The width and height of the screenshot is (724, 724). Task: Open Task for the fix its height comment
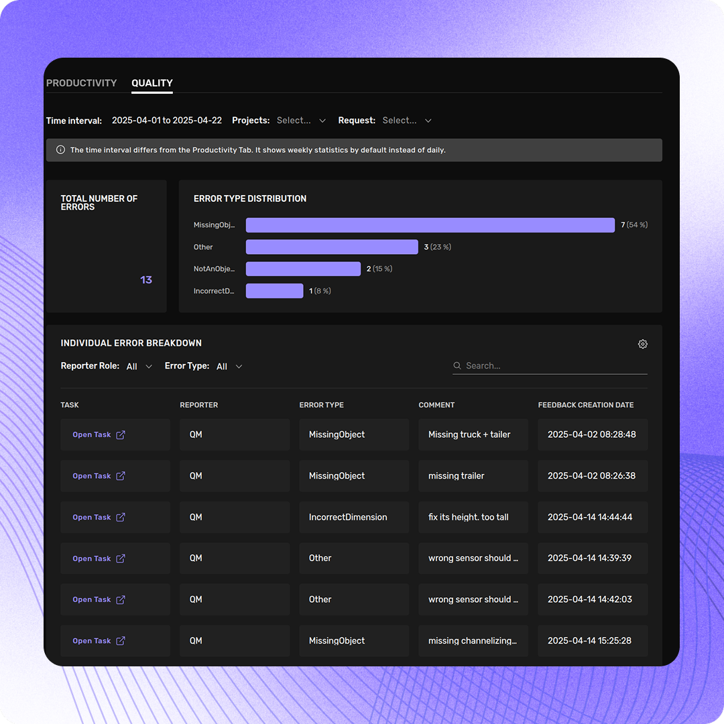92,516
